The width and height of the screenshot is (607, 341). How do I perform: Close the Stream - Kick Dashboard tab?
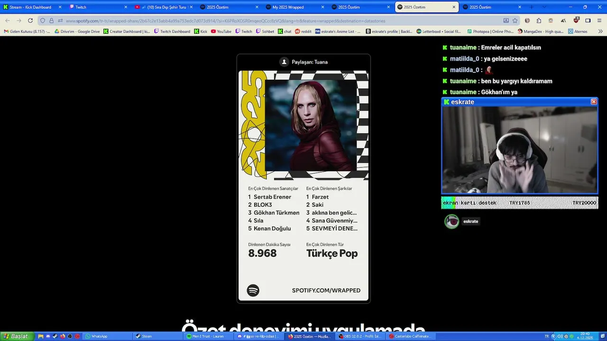click(x=60, y=7)
